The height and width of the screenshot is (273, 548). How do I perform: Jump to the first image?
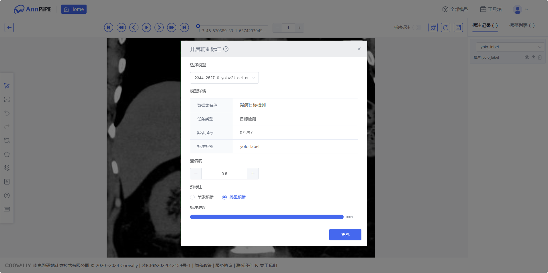(109, 27)
